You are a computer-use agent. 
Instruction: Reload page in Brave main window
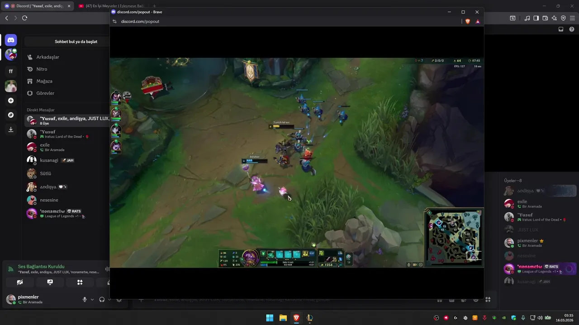pos(24,18)
